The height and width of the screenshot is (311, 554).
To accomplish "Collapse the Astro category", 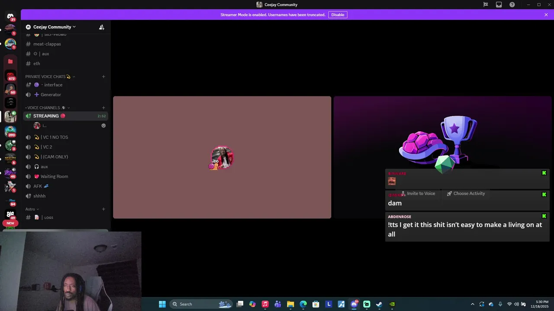I will pos(32,209).
